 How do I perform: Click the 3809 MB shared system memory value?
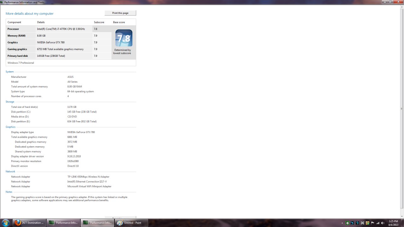click(x=72, y=151)
